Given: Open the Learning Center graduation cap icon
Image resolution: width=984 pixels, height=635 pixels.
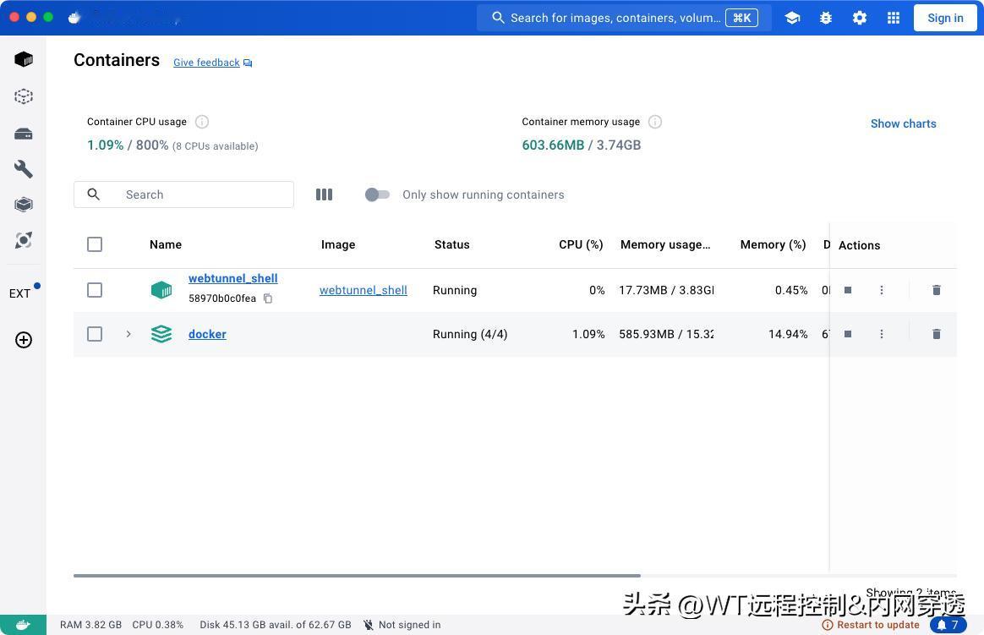Looking at the screenshot, I should coord(792,19).
